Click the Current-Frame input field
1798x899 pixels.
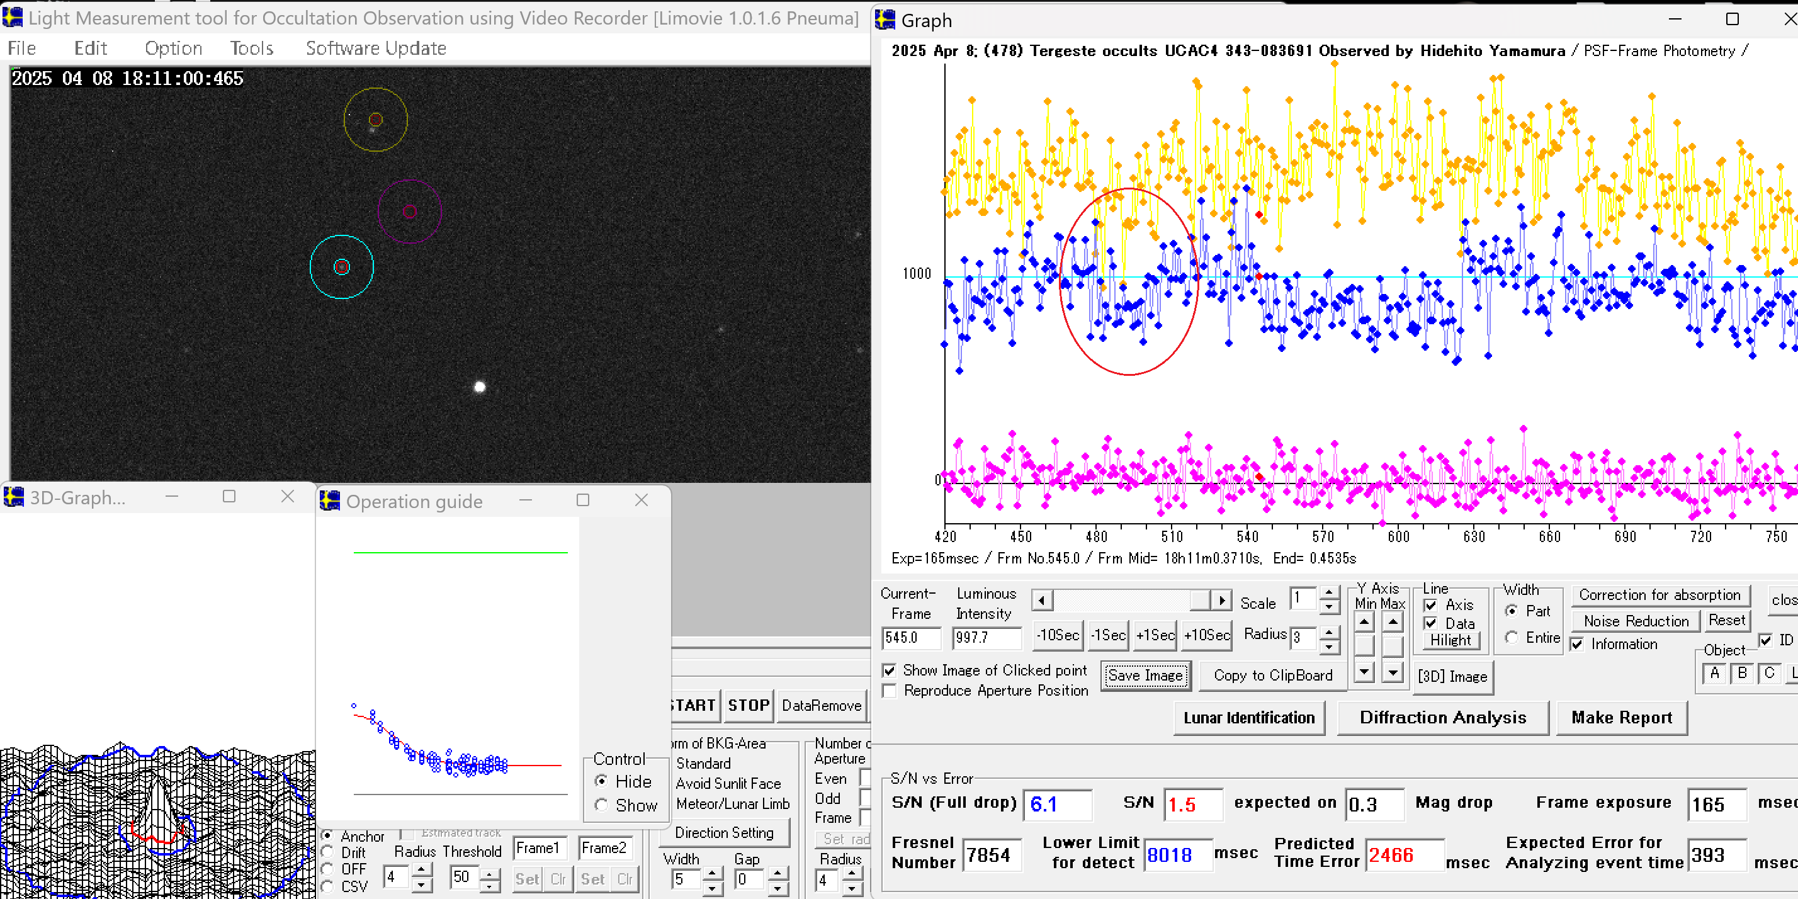910,637
